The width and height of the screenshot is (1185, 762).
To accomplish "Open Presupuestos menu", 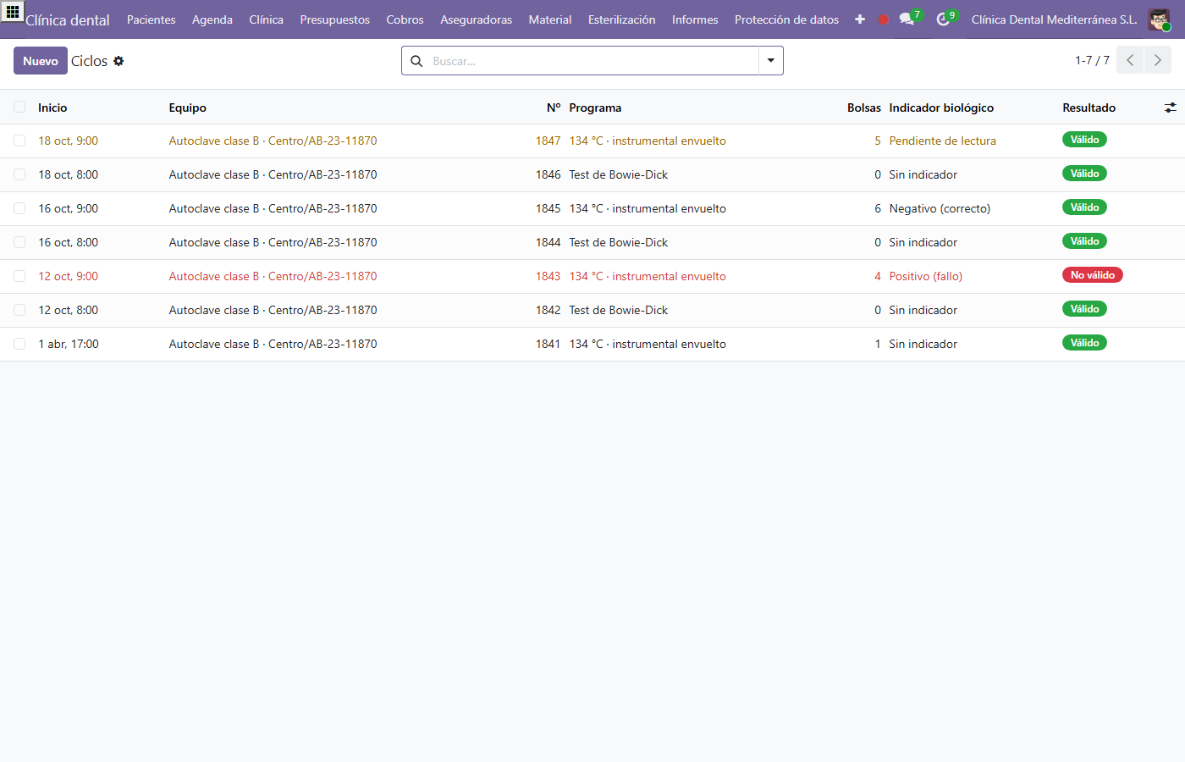I will click(x=334, y=19).
